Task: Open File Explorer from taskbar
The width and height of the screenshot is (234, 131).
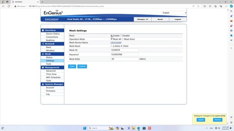Action: [133, 128]
